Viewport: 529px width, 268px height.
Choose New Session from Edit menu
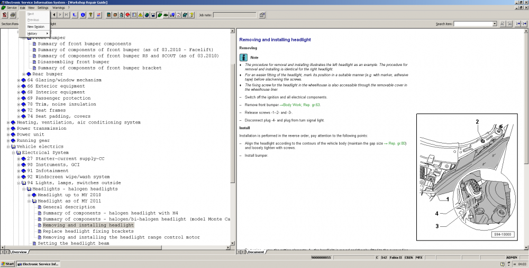(x=36, y=26)
